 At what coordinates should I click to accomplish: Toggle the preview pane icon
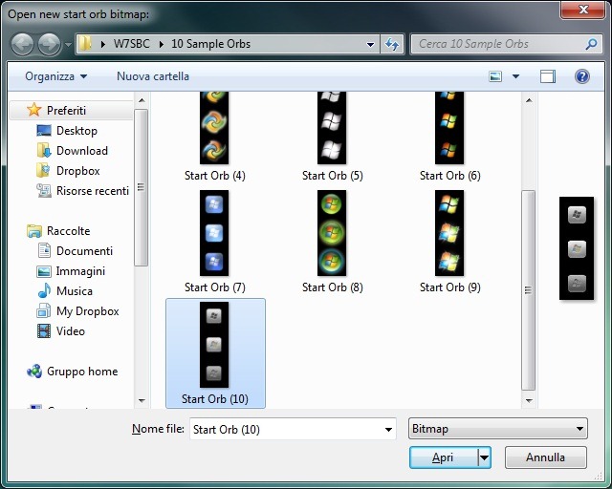point(548,76)
